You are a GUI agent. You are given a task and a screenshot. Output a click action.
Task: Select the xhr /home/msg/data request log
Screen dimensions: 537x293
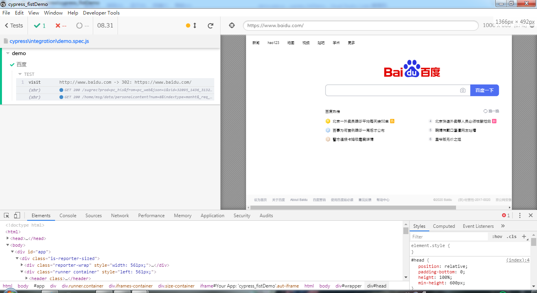[x=115, y=97]
